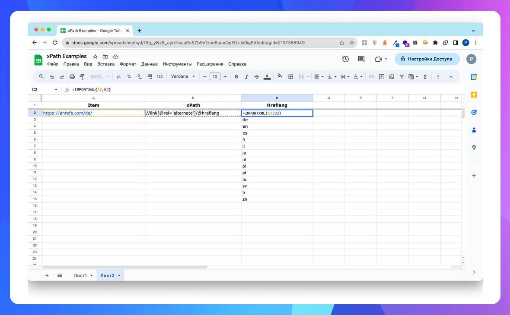Open the fill color picker
The width and height of the screenshot is (510, 315).
280,77
